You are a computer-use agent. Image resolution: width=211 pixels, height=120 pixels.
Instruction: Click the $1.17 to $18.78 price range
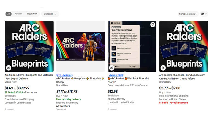tap(67, 91)
